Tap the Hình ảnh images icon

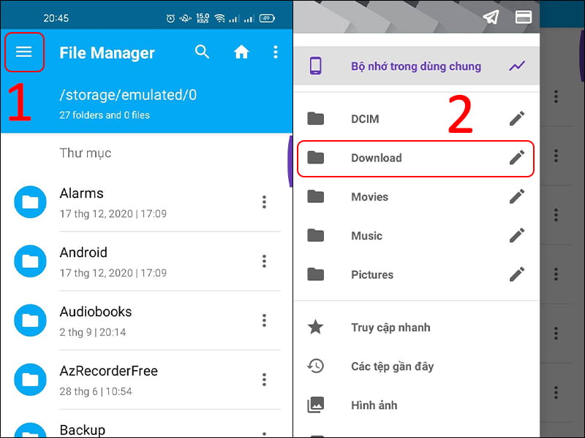click(x=316, y=405)
